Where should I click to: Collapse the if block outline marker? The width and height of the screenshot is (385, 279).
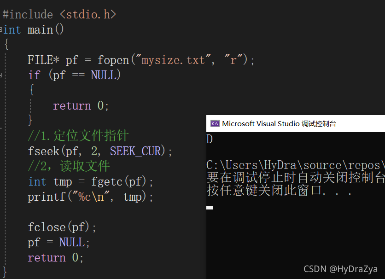pos(1,75)
